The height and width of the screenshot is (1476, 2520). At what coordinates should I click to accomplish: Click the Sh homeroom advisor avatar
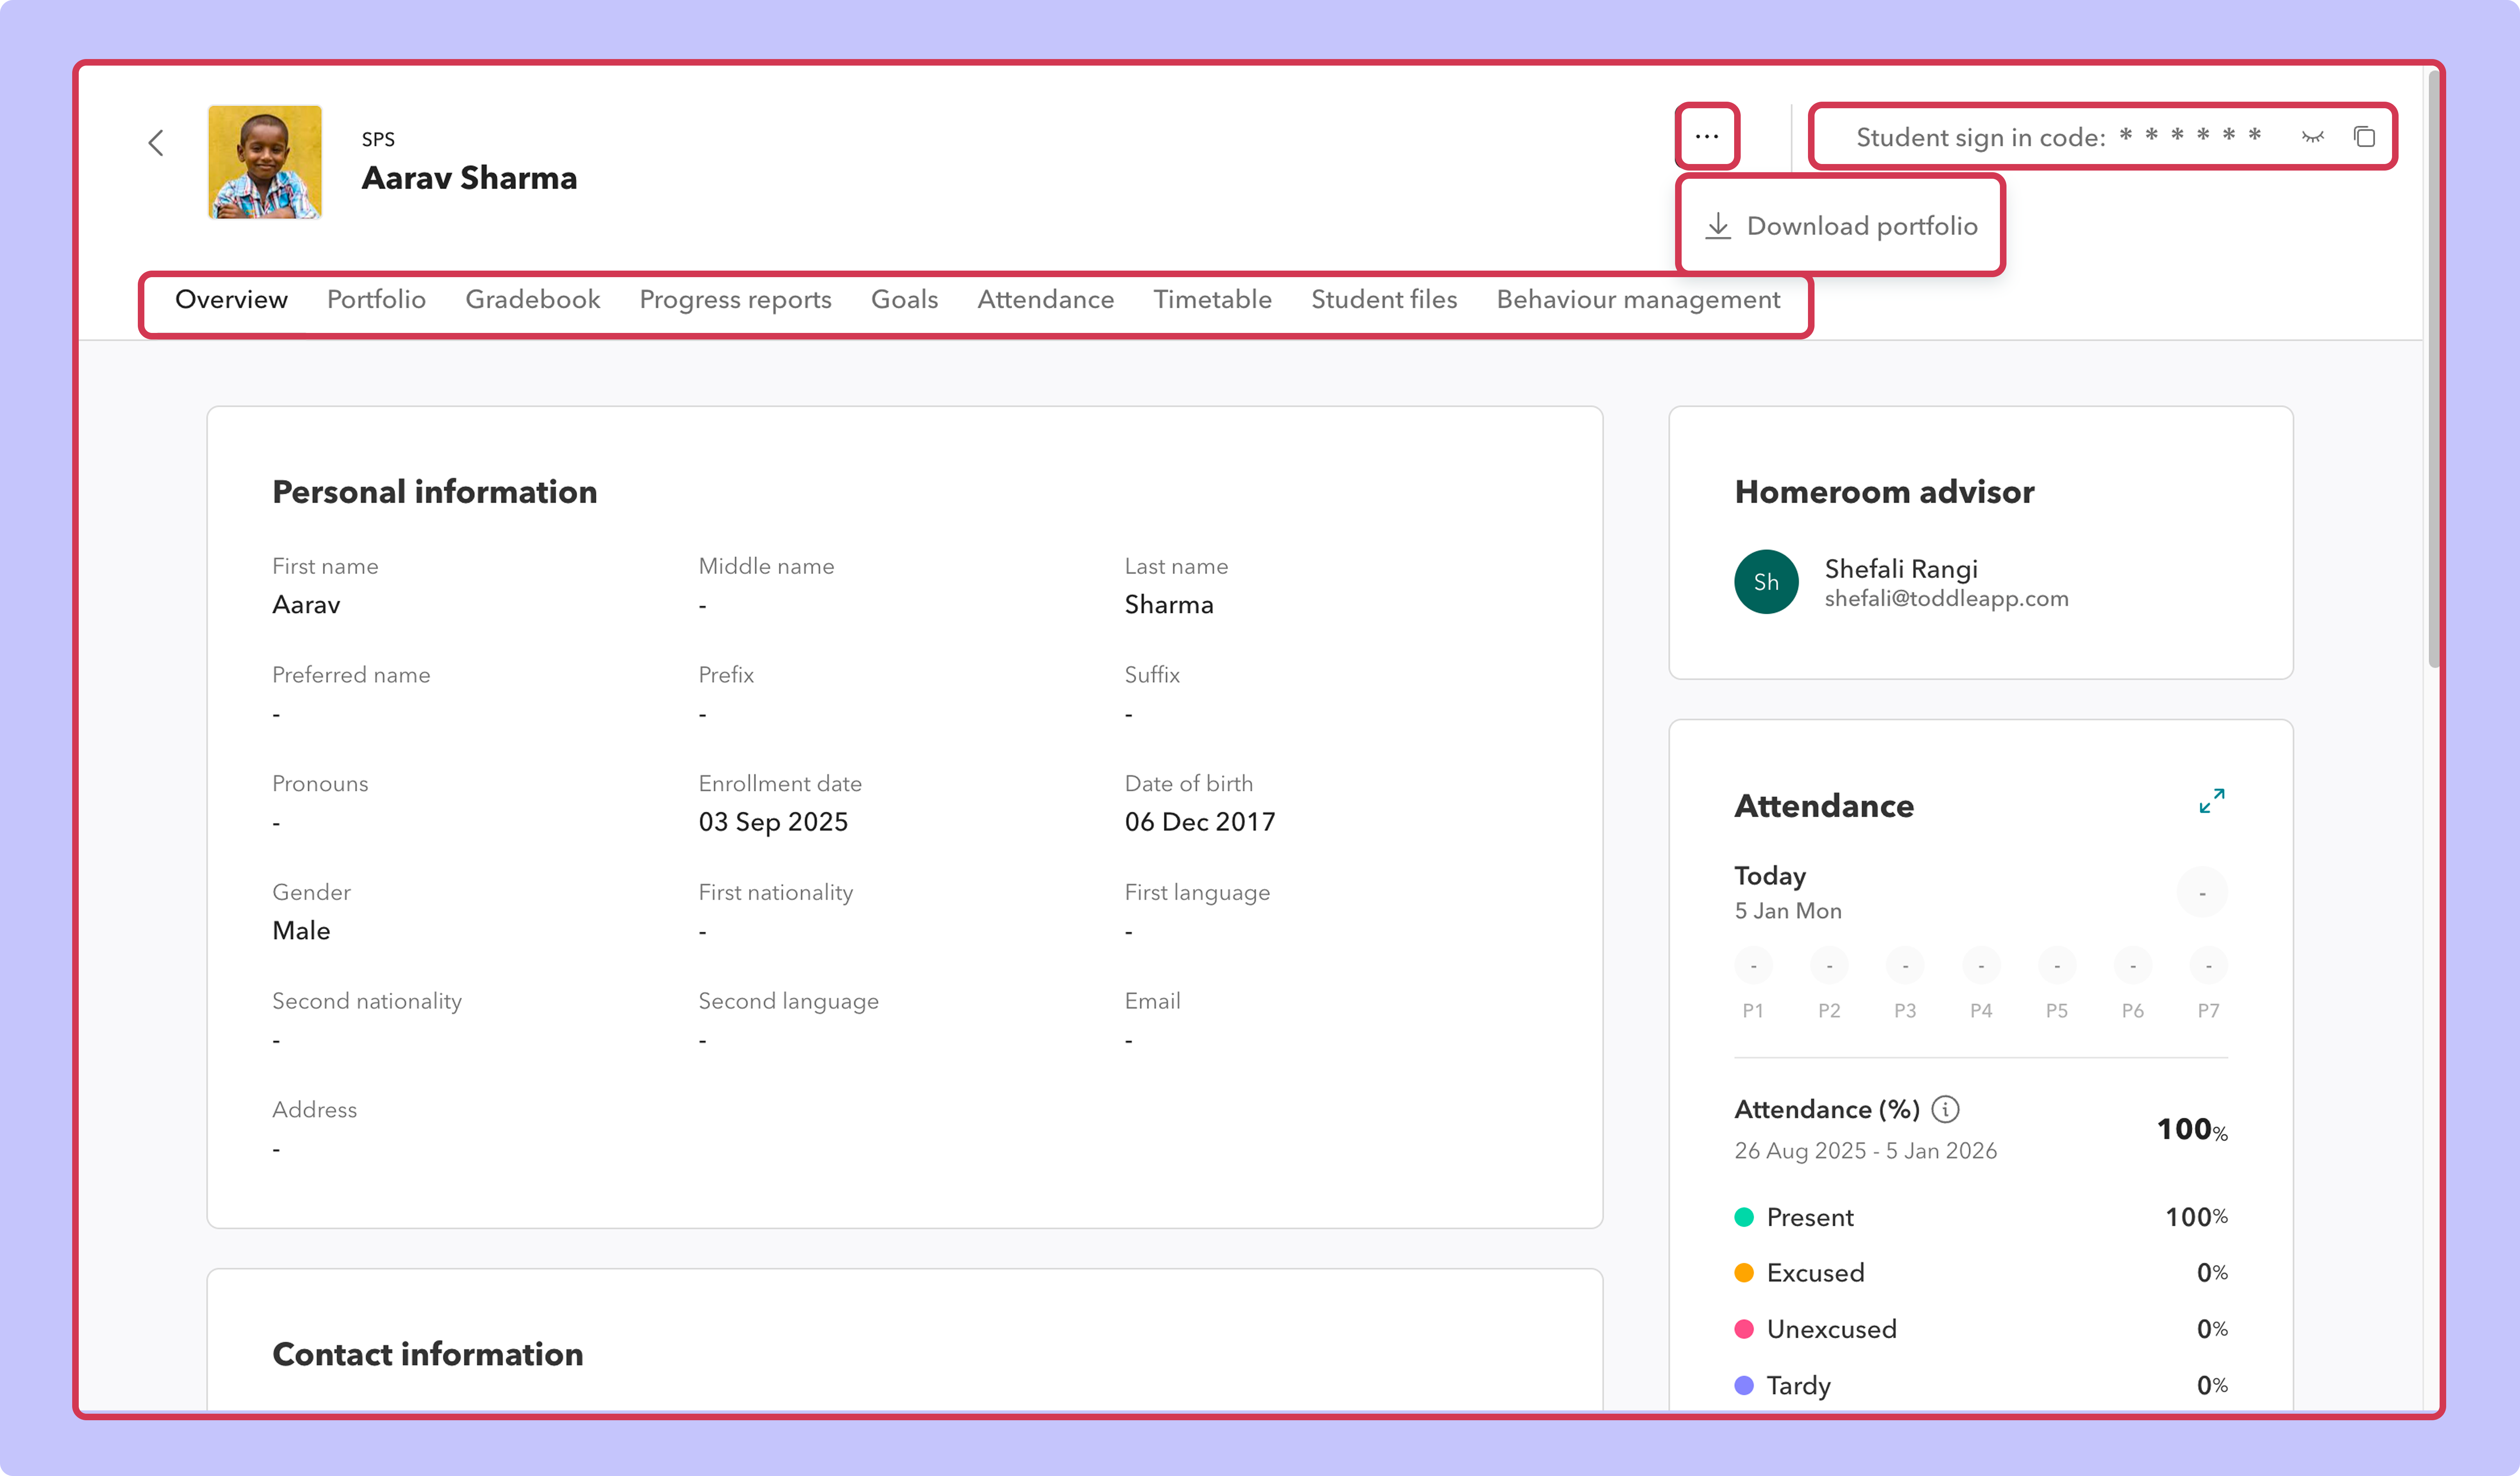coord(1766,582)
